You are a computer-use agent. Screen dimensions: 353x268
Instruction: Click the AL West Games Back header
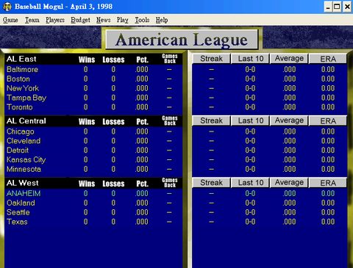tap(170, 183)
